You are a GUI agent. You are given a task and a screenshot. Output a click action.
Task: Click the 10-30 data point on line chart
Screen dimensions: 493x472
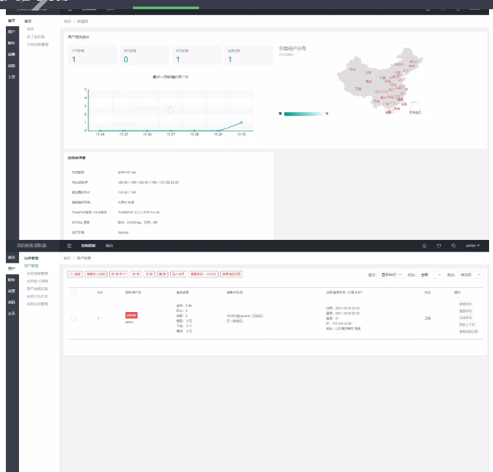point(241,123)
